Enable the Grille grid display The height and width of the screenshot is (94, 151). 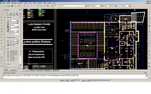click(67, 80)
